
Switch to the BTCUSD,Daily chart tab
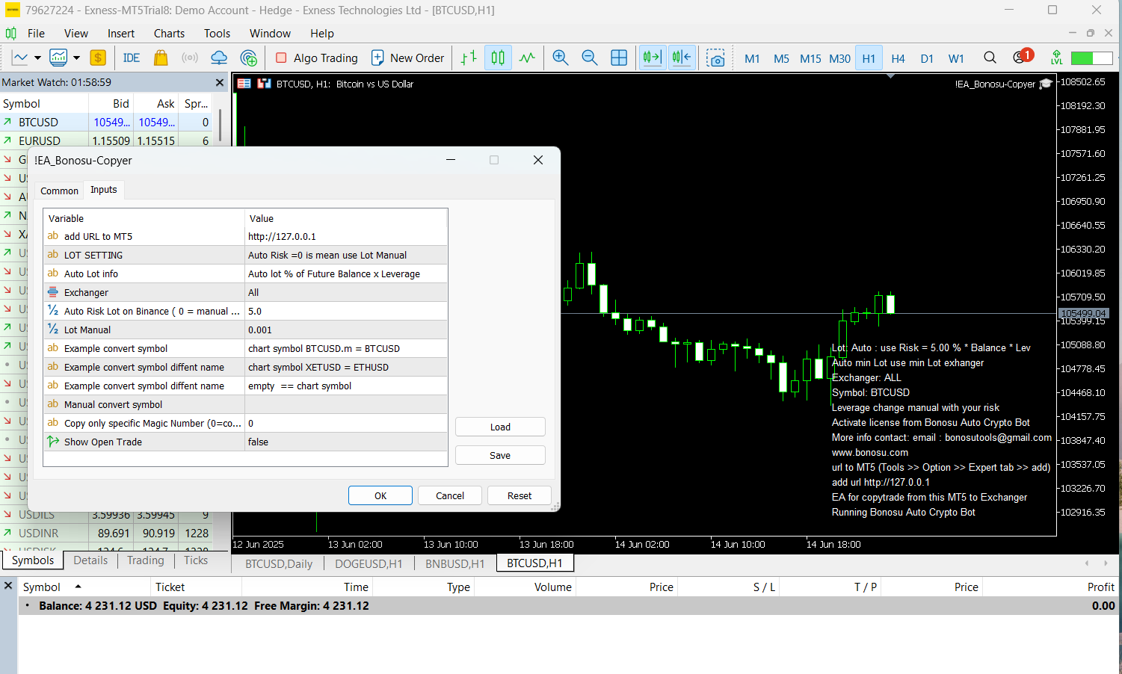click(279, 563)
